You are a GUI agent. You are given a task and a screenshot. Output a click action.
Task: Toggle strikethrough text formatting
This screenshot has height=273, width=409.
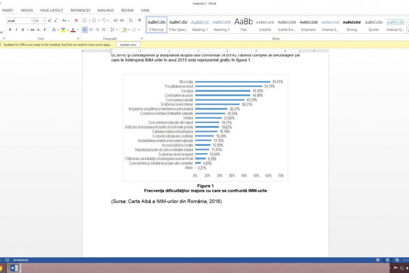click(32, 30)
